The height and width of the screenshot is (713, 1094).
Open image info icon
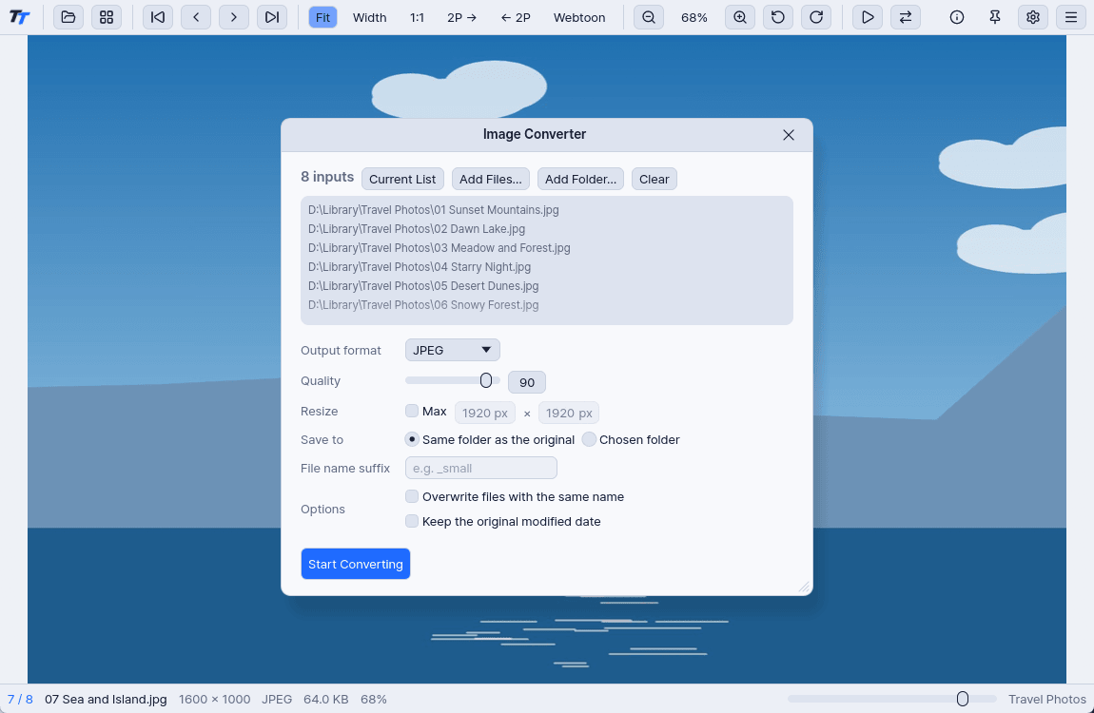957,17
